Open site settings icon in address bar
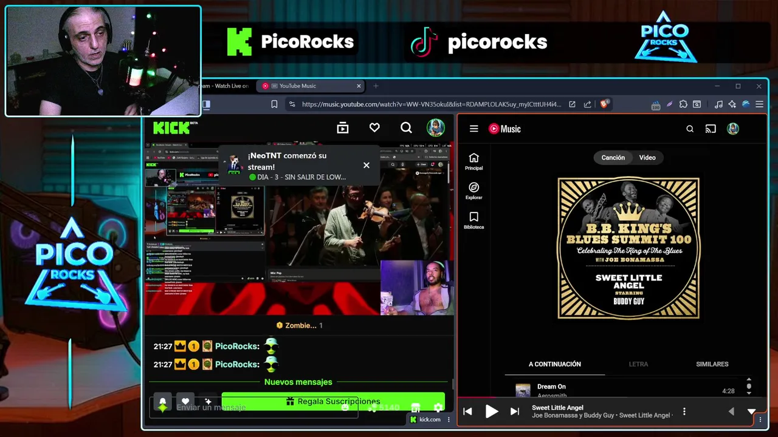Screen dimensions: 778x437 [292, 104]
